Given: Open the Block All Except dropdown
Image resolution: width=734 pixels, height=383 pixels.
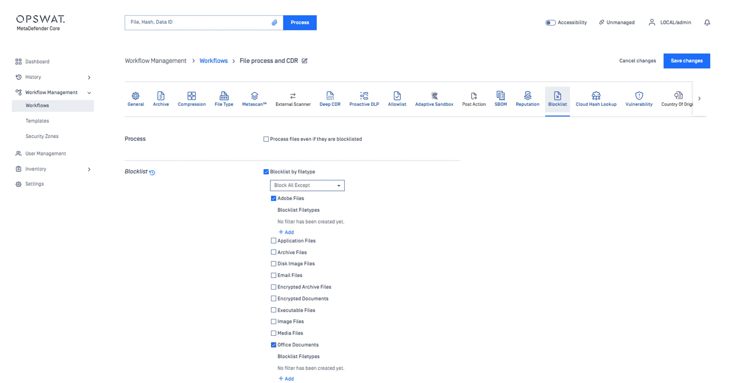Looking at the screenshot, I should pyautogui.click(x=307, y=186).
